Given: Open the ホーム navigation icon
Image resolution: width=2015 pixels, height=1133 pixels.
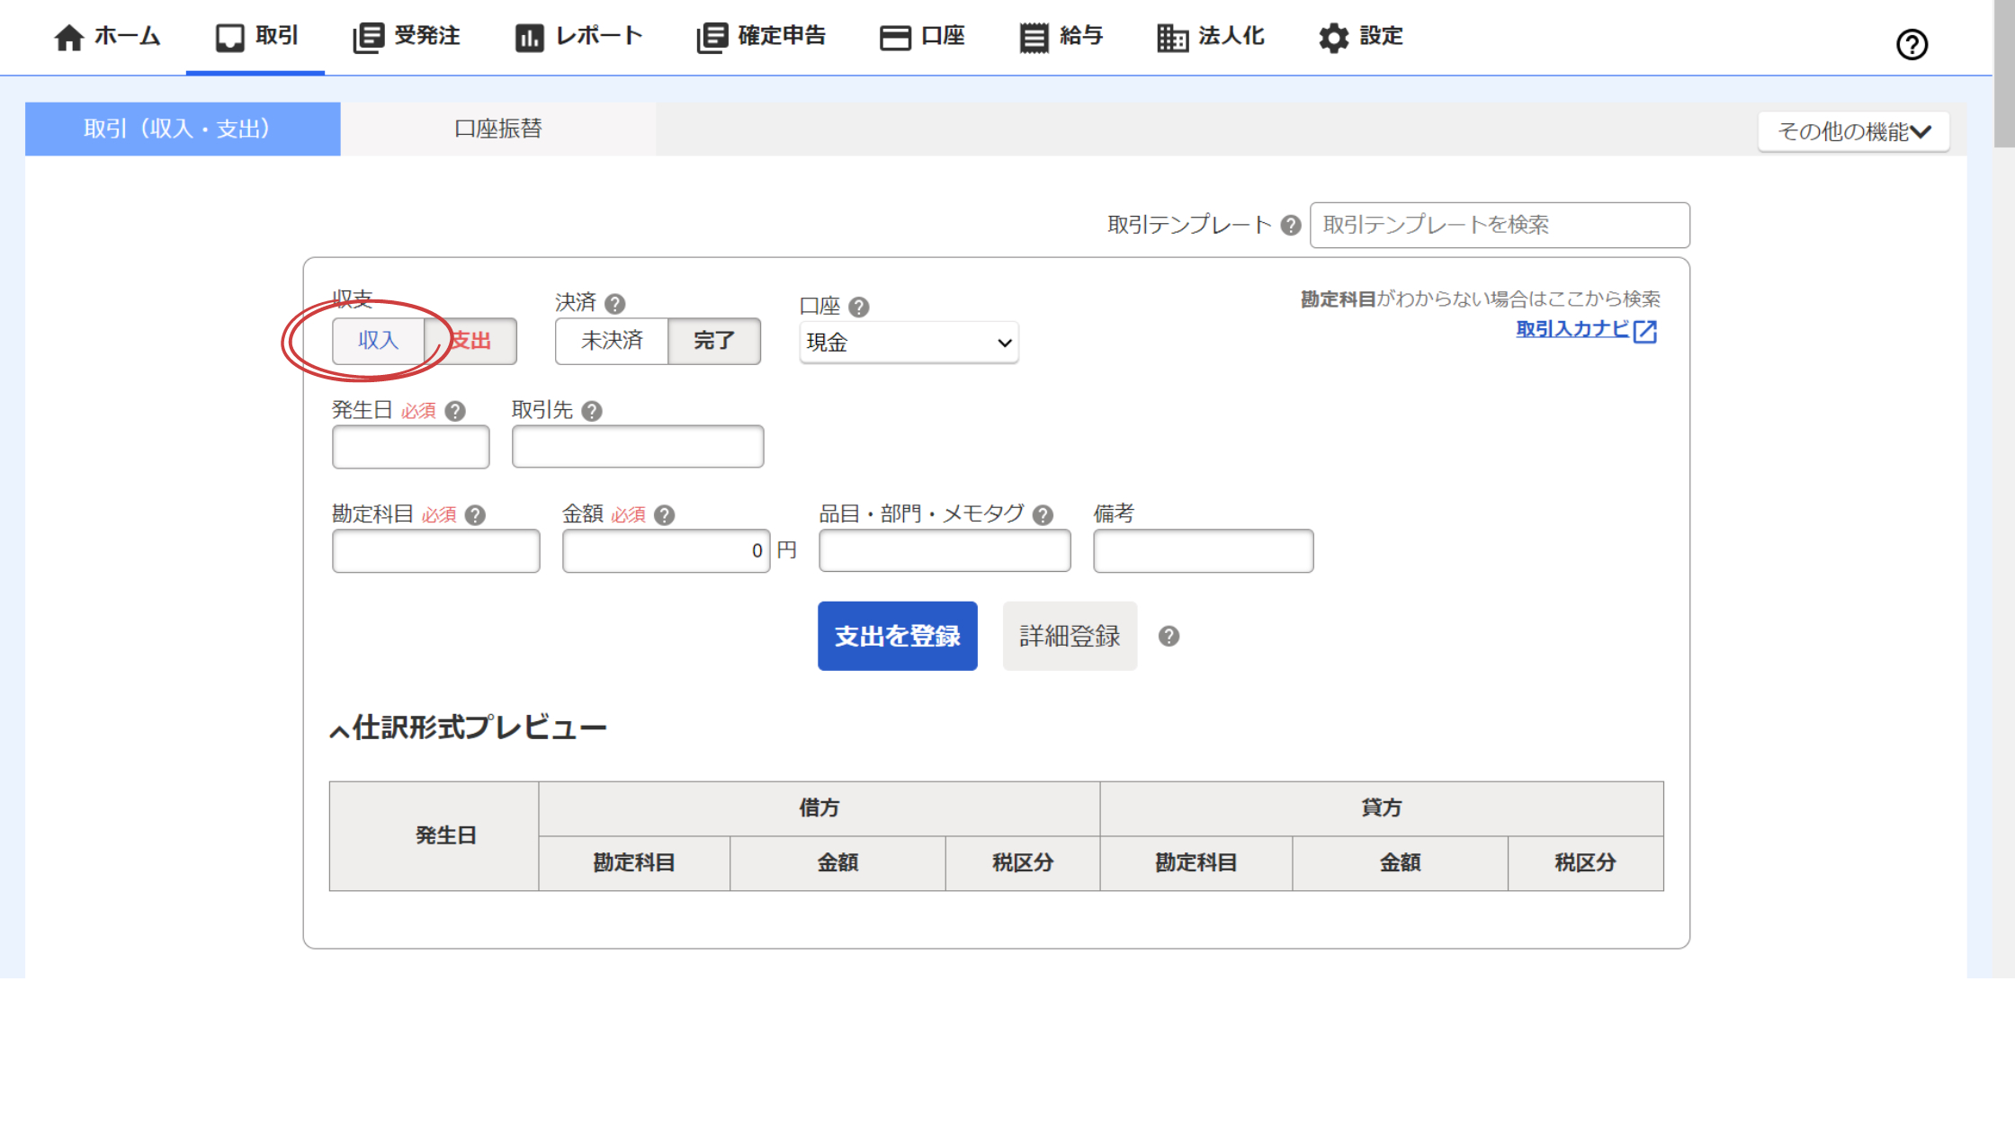Looking at the screenshot, I should click(68, 37).
